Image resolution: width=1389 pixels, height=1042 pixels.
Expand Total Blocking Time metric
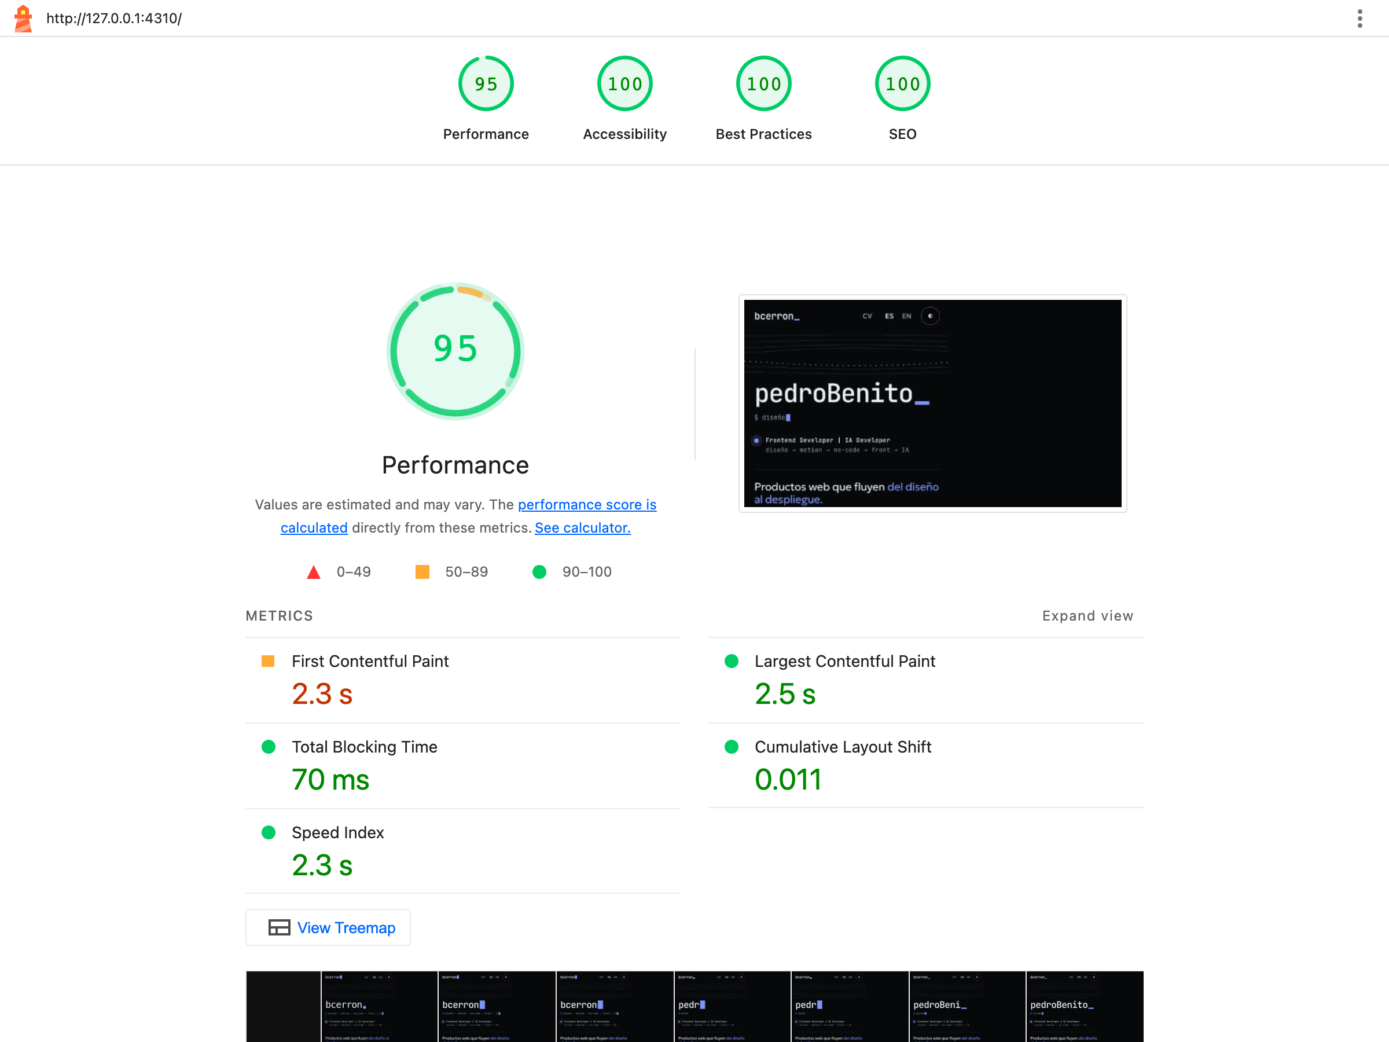pos(463,766)
